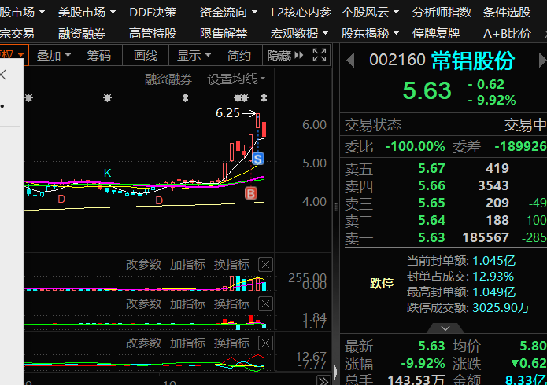This screenshot has width=547, height=385.
Task: Click the 卖五 price 5.67
Action: coord(432,169)
